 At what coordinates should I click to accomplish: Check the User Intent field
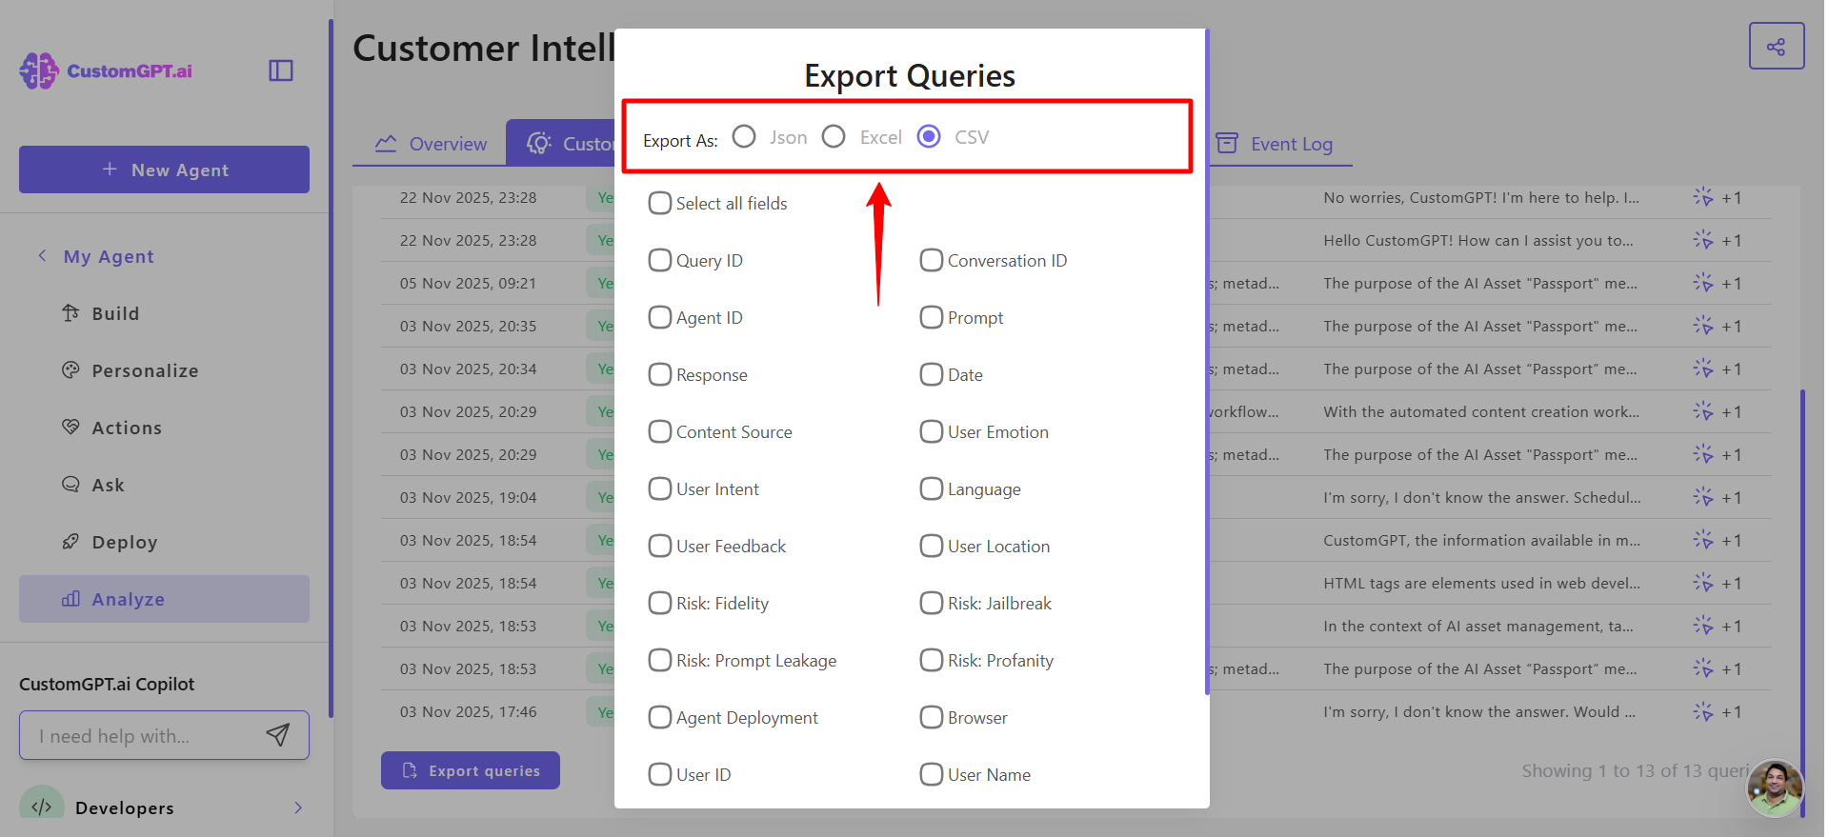pos(660,488)
